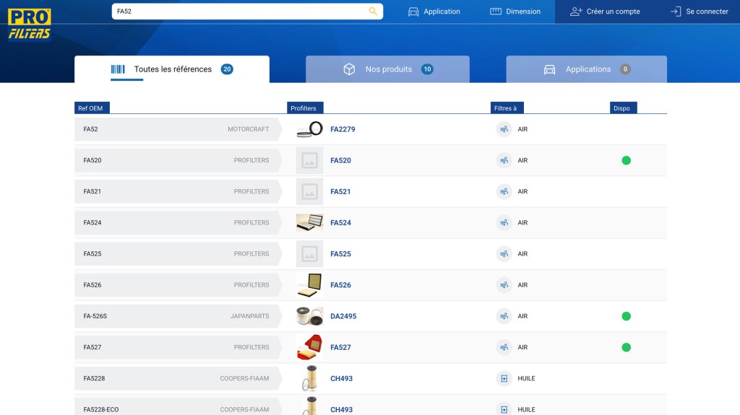Screen dimensions: 740x415
Task: Click the car icon beside Application
Action: pyautogui.click(x=413, y=12)
